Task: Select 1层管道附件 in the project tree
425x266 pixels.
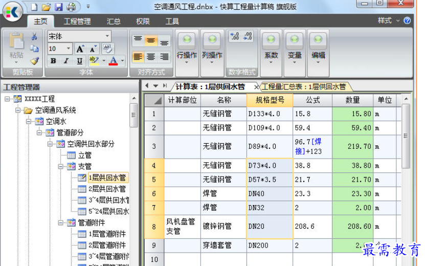Action: (x=107, y=234)
